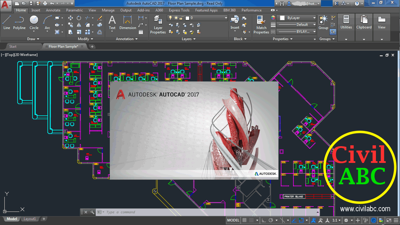Select the Line drawing tool
The height and width of the screenshot is (225, 400).
[x=6, y=22]
